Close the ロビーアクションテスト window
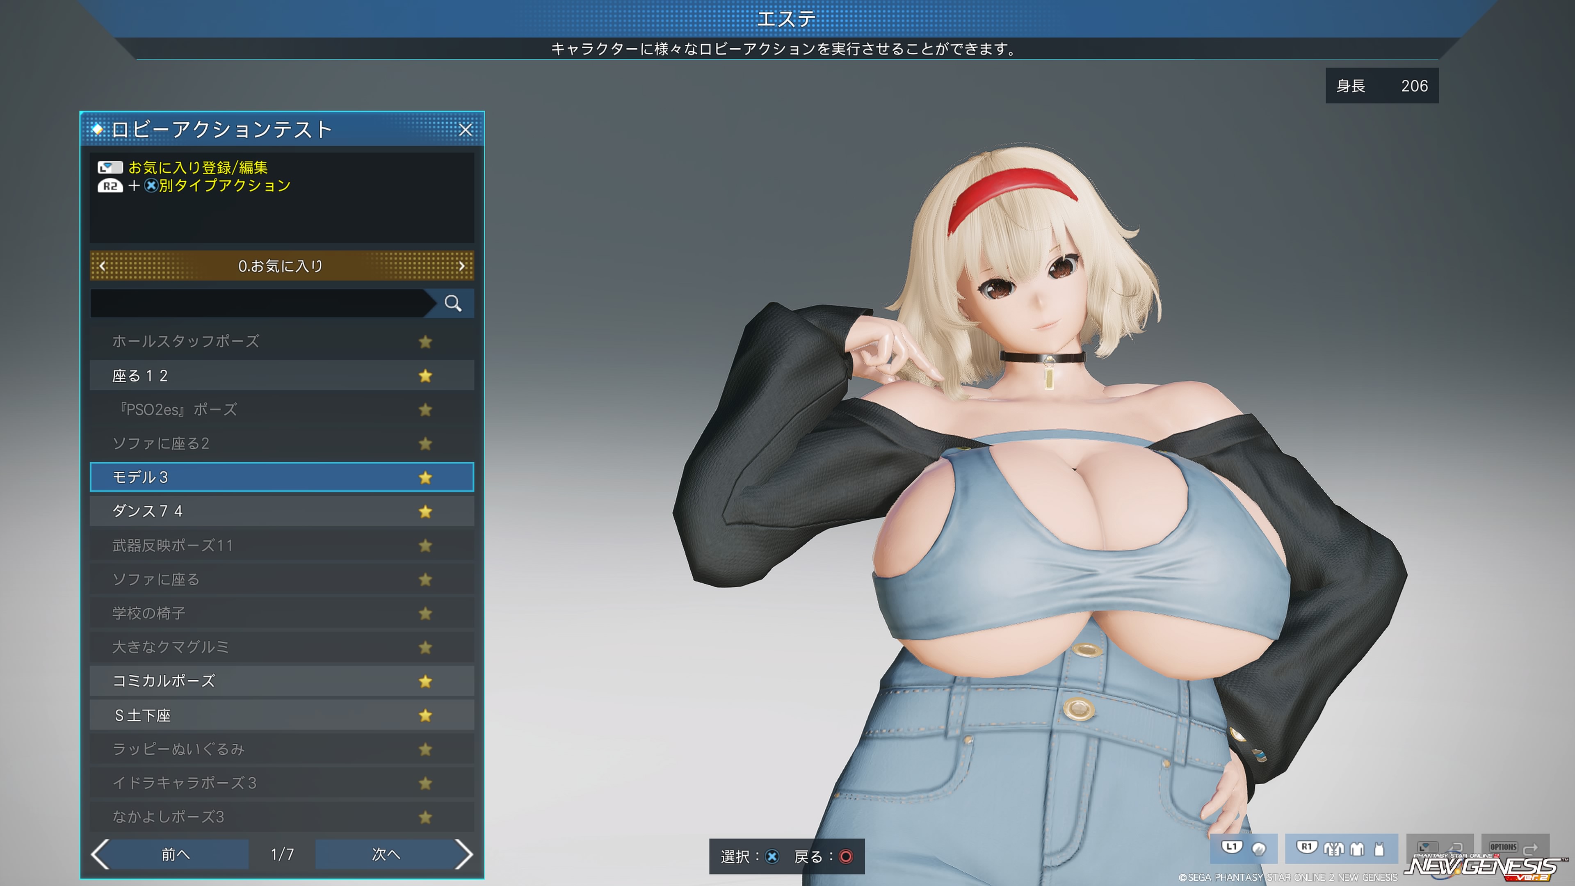This screenshot has height=886, width=1575. (x=465, y=130)
